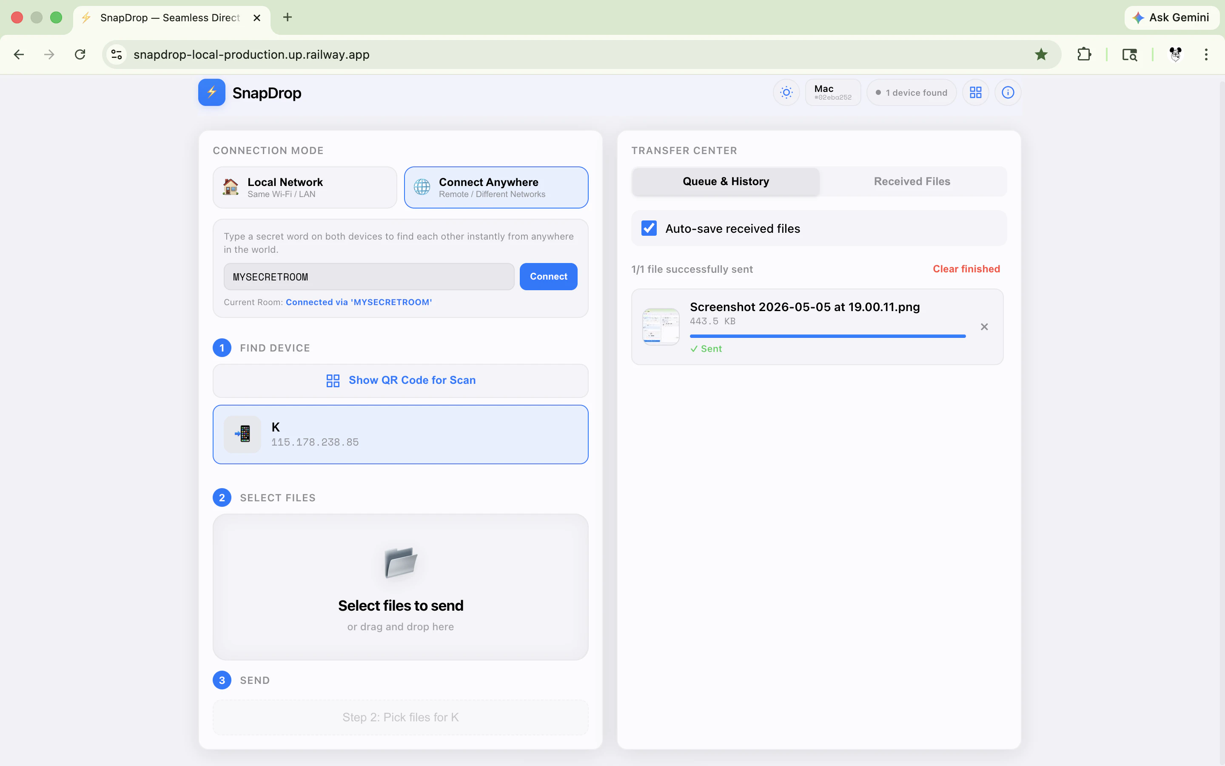Image resolution: width=1225 pixels, height=766 pixels.
Task: Select Local Network connection mode
Action: pos(305,187)
